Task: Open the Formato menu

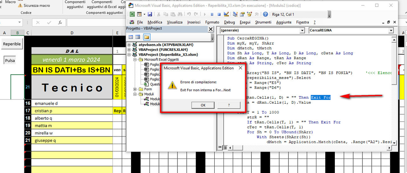Action: [212, 22]
